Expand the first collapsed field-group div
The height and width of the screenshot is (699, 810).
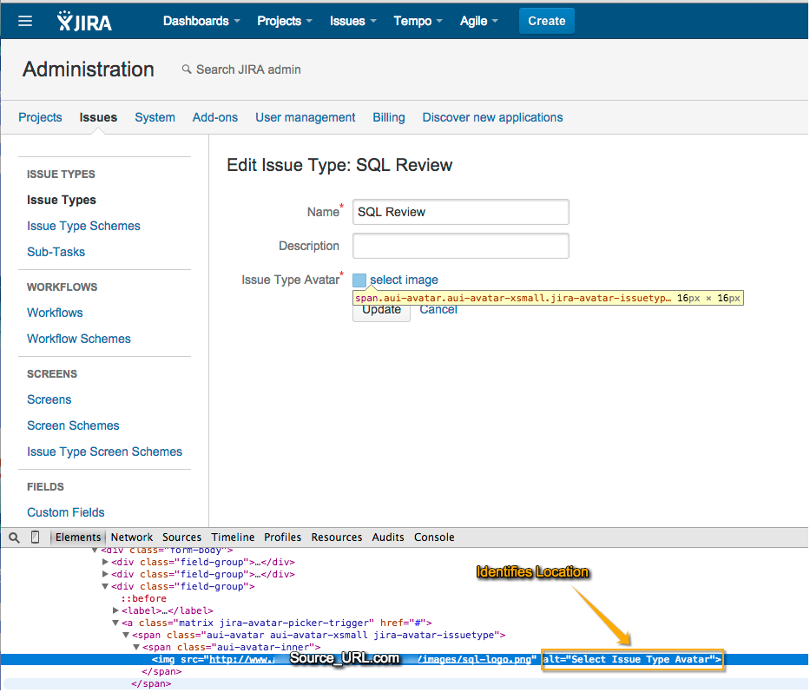[105, 562]
